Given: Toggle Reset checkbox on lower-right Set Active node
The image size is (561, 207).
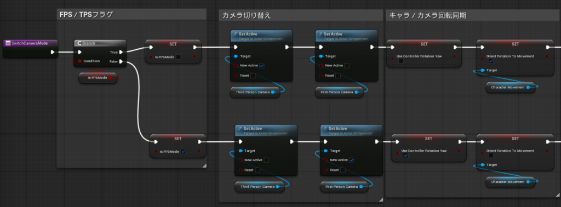Looking at the screenshot, I should [343, 170].
